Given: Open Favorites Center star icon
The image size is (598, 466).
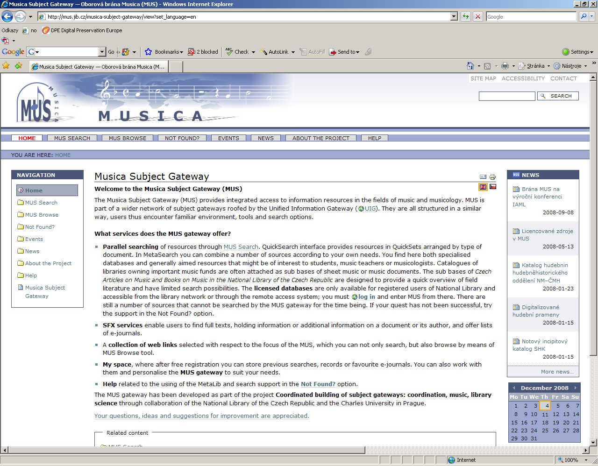Looking at the screenshot, I should click(x=6, y=66).
